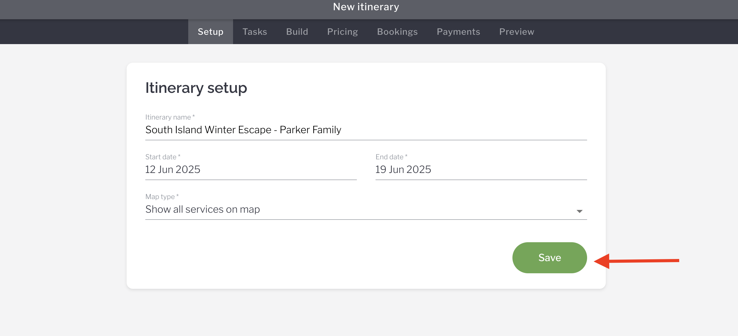Open the End date picker field

click(x=481, y=170)
